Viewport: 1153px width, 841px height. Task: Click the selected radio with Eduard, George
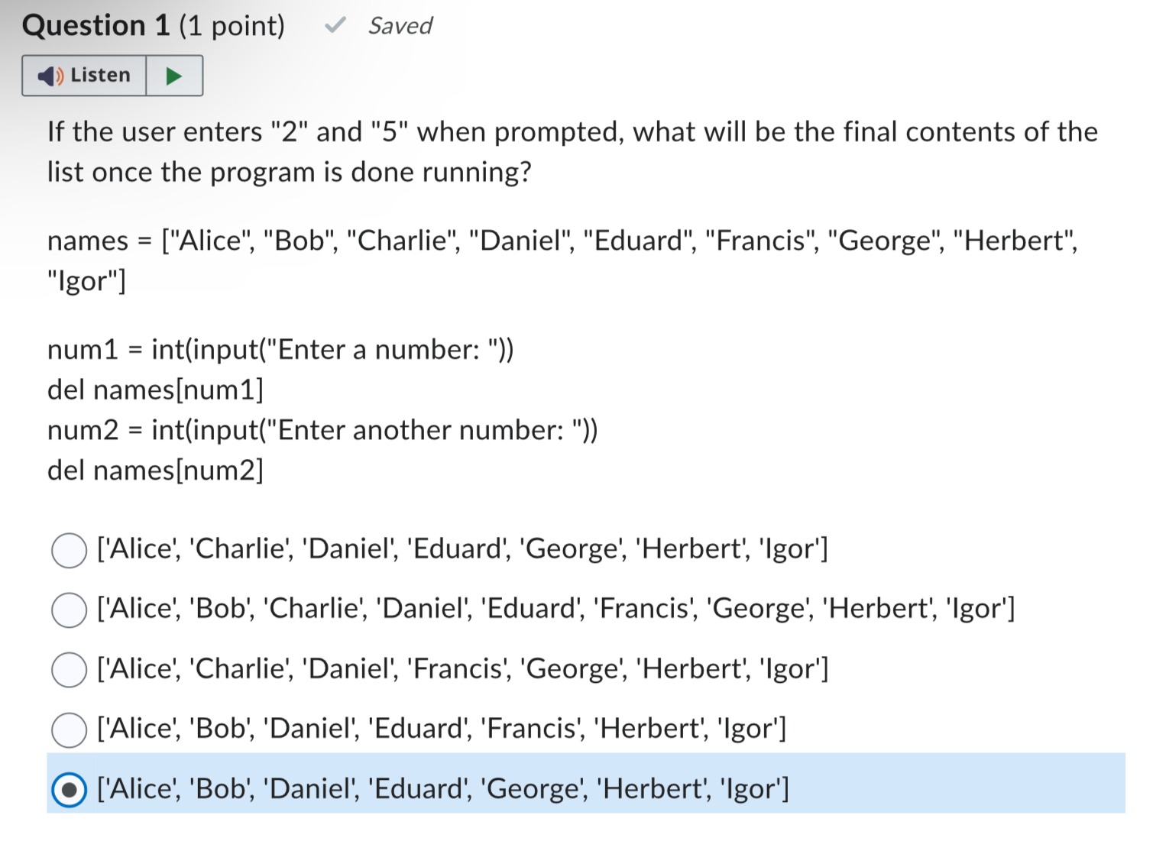coord(69,790)
